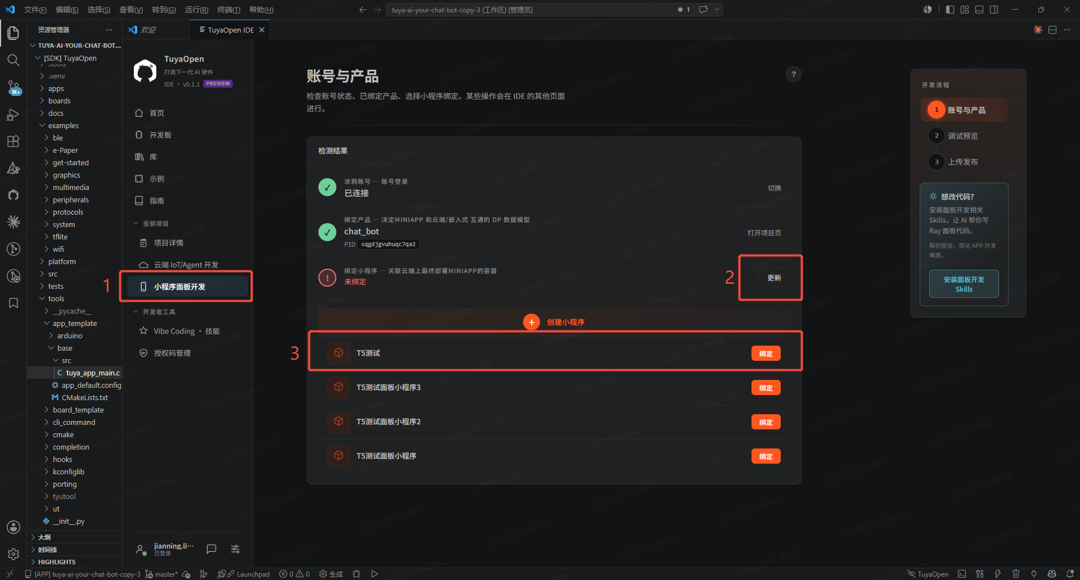
Task: Toggle secondary side bar visibility
Action: coord(994,10)
